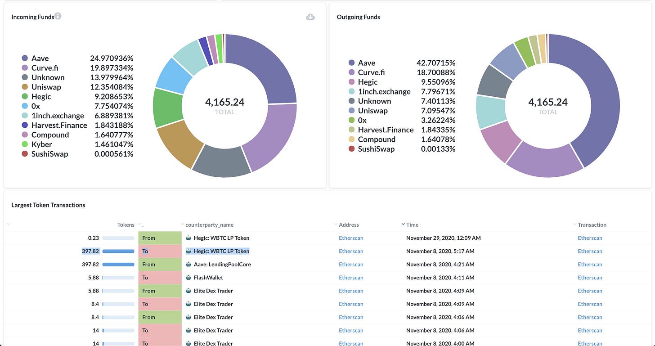Viewport: 655px width, 346px height.
Task: Expand the Tokens column dropdown arrow
Action: [x=9, y=225]
